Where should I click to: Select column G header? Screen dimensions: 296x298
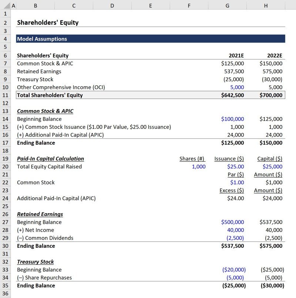[x=227, y=6]
